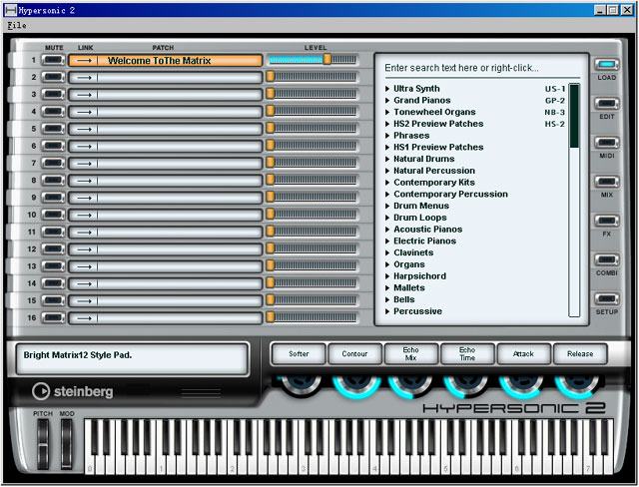Mute slot 4

53,112
